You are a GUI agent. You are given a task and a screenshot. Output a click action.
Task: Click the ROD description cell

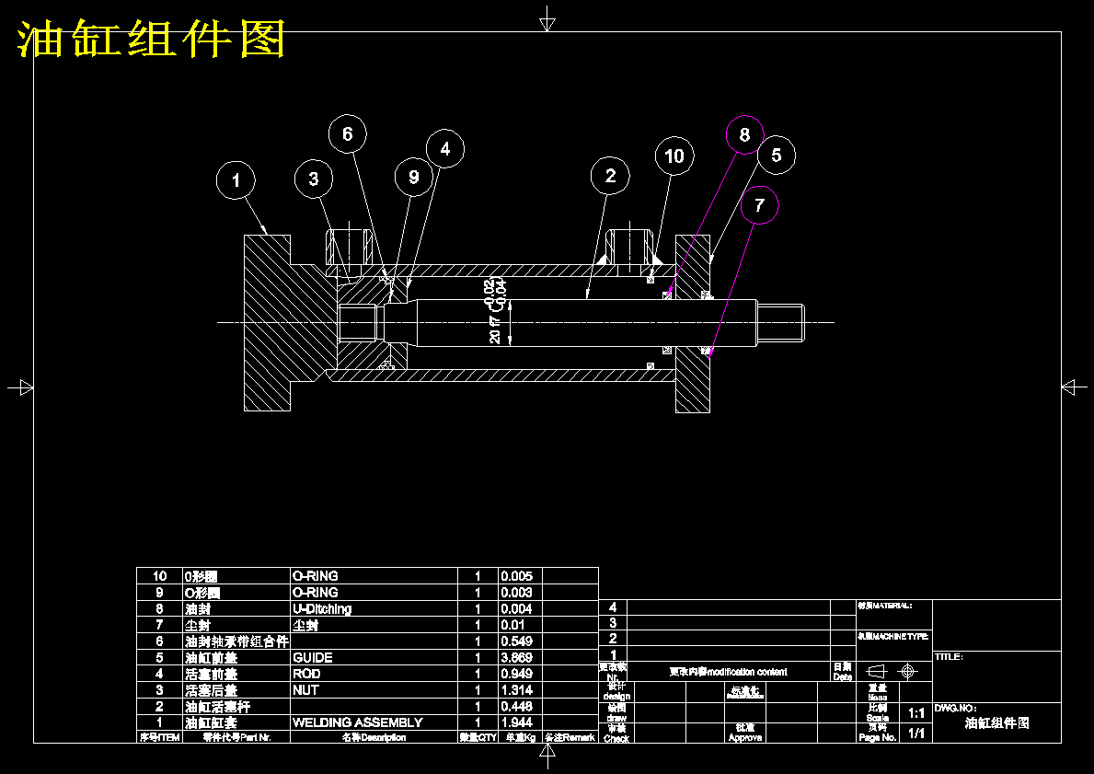tap(306, 674)
